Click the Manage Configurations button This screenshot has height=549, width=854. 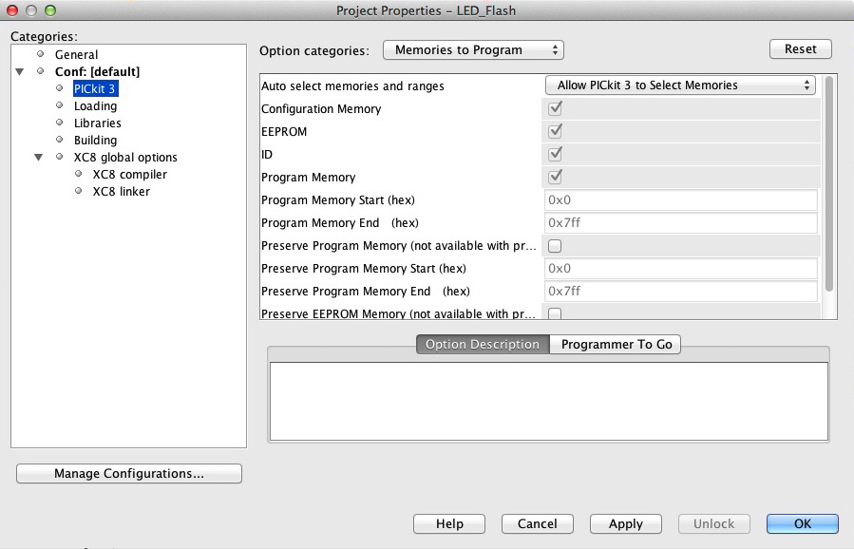(x=129, y=473)
